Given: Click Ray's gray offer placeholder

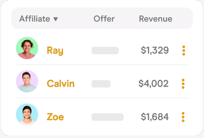Looking at the screenshot, I should point(105,51).
